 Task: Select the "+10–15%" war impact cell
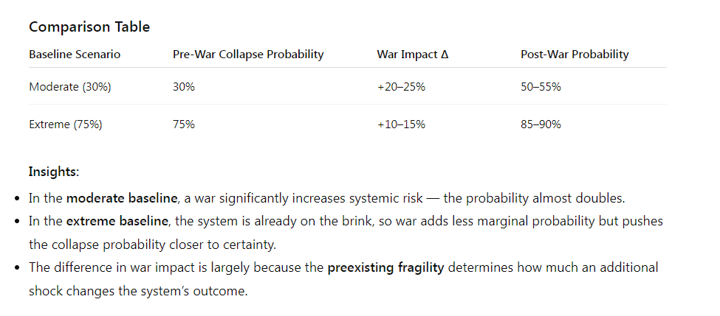click(x=401, y=124)
